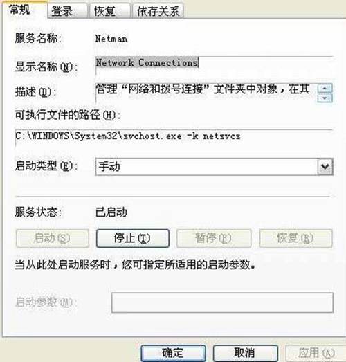
Task: Click the 启动(S) start button
Action: 53,238
